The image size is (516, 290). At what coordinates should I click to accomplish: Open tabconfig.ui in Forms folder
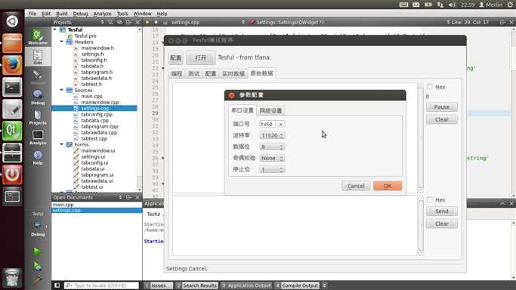94,162
